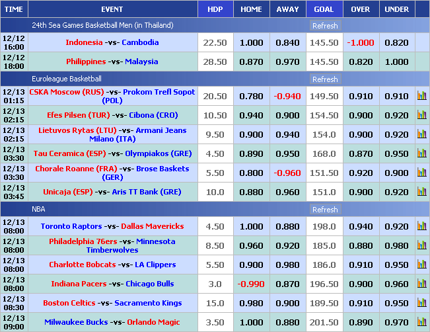
Task: Select under odds 0.970 for Milwaukee Bucks game
Action: pos(396,322)
